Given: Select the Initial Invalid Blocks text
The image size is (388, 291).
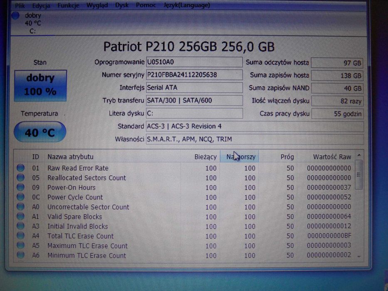Looking at the screenshot, I should [x=78, y=226].
